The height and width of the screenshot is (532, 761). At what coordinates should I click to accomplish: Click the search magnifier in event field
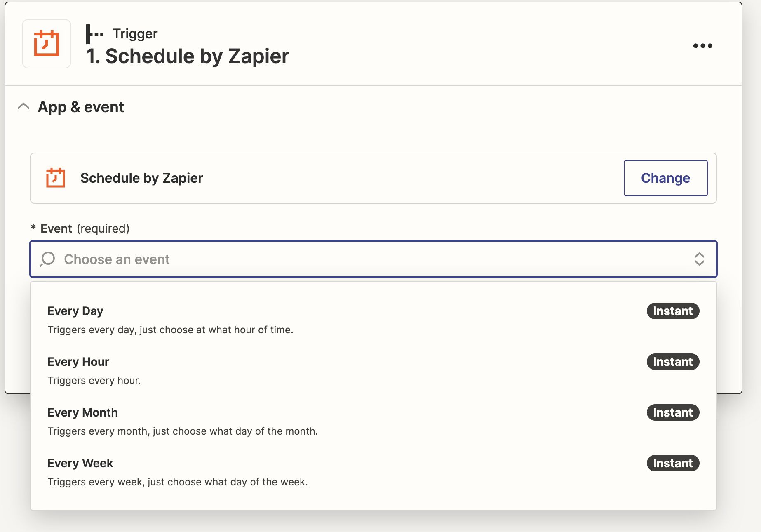tap(47, 259)
